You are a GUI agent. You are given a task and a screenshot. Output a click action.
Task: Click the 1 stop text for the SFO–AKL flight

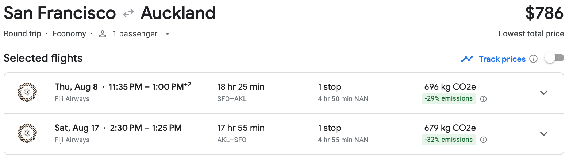tap(329, 87)
